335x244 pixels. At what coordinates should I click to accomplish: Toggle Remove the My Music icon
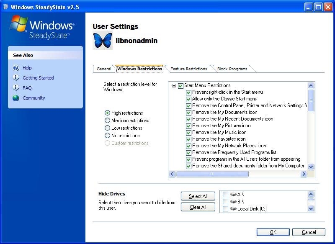point(188,133)
